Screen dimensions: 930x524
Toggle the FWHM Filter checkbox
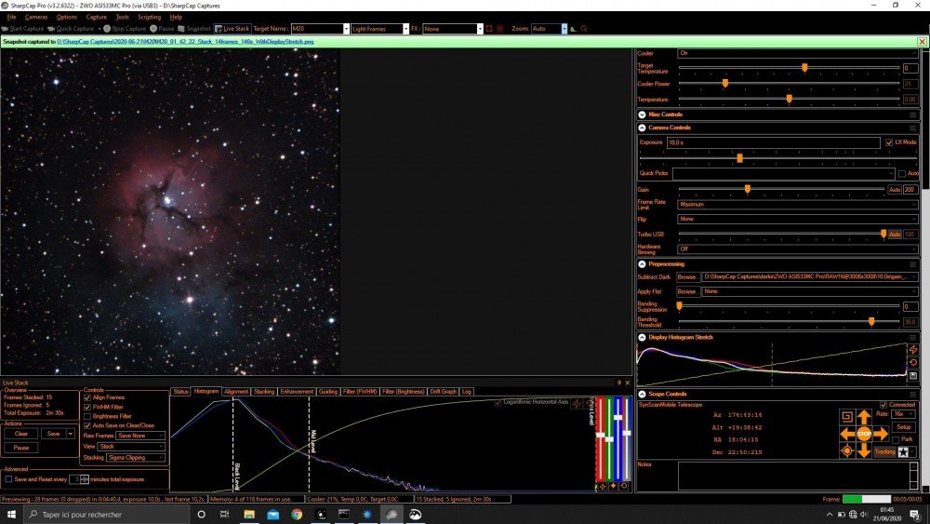pyautogui.click(x=87, y=407)
